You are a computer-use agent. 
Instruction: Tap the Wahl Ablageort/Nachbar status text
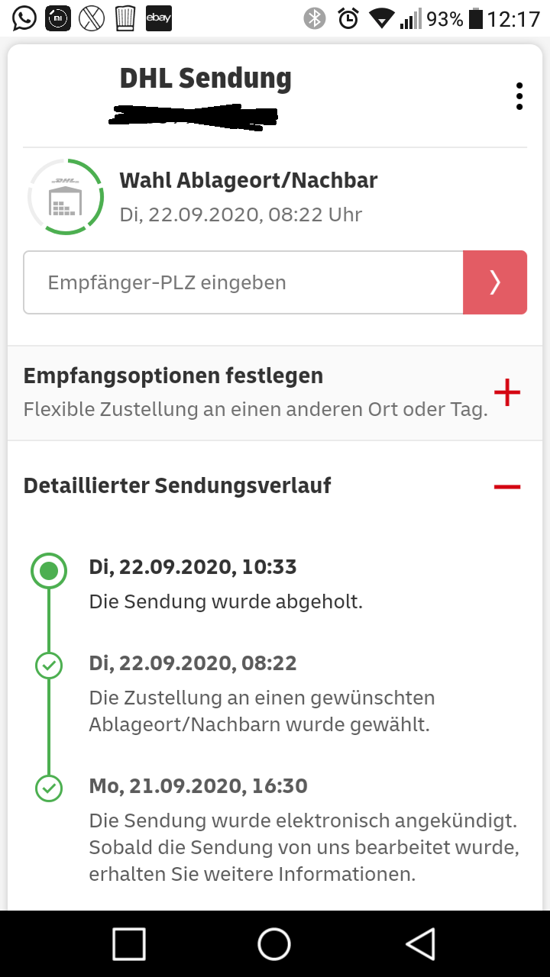point(248,180)
